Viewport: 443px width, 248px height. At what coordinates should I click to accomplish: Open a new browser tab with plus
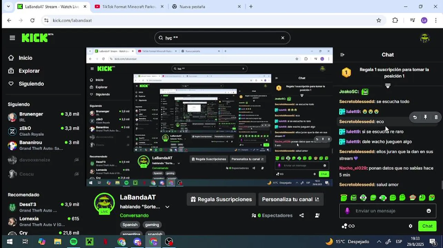click(251, 7)
